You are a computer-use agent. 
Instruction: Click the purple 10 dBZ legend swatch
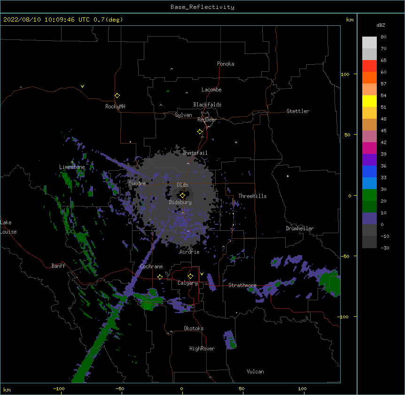[x=369, y=219]
